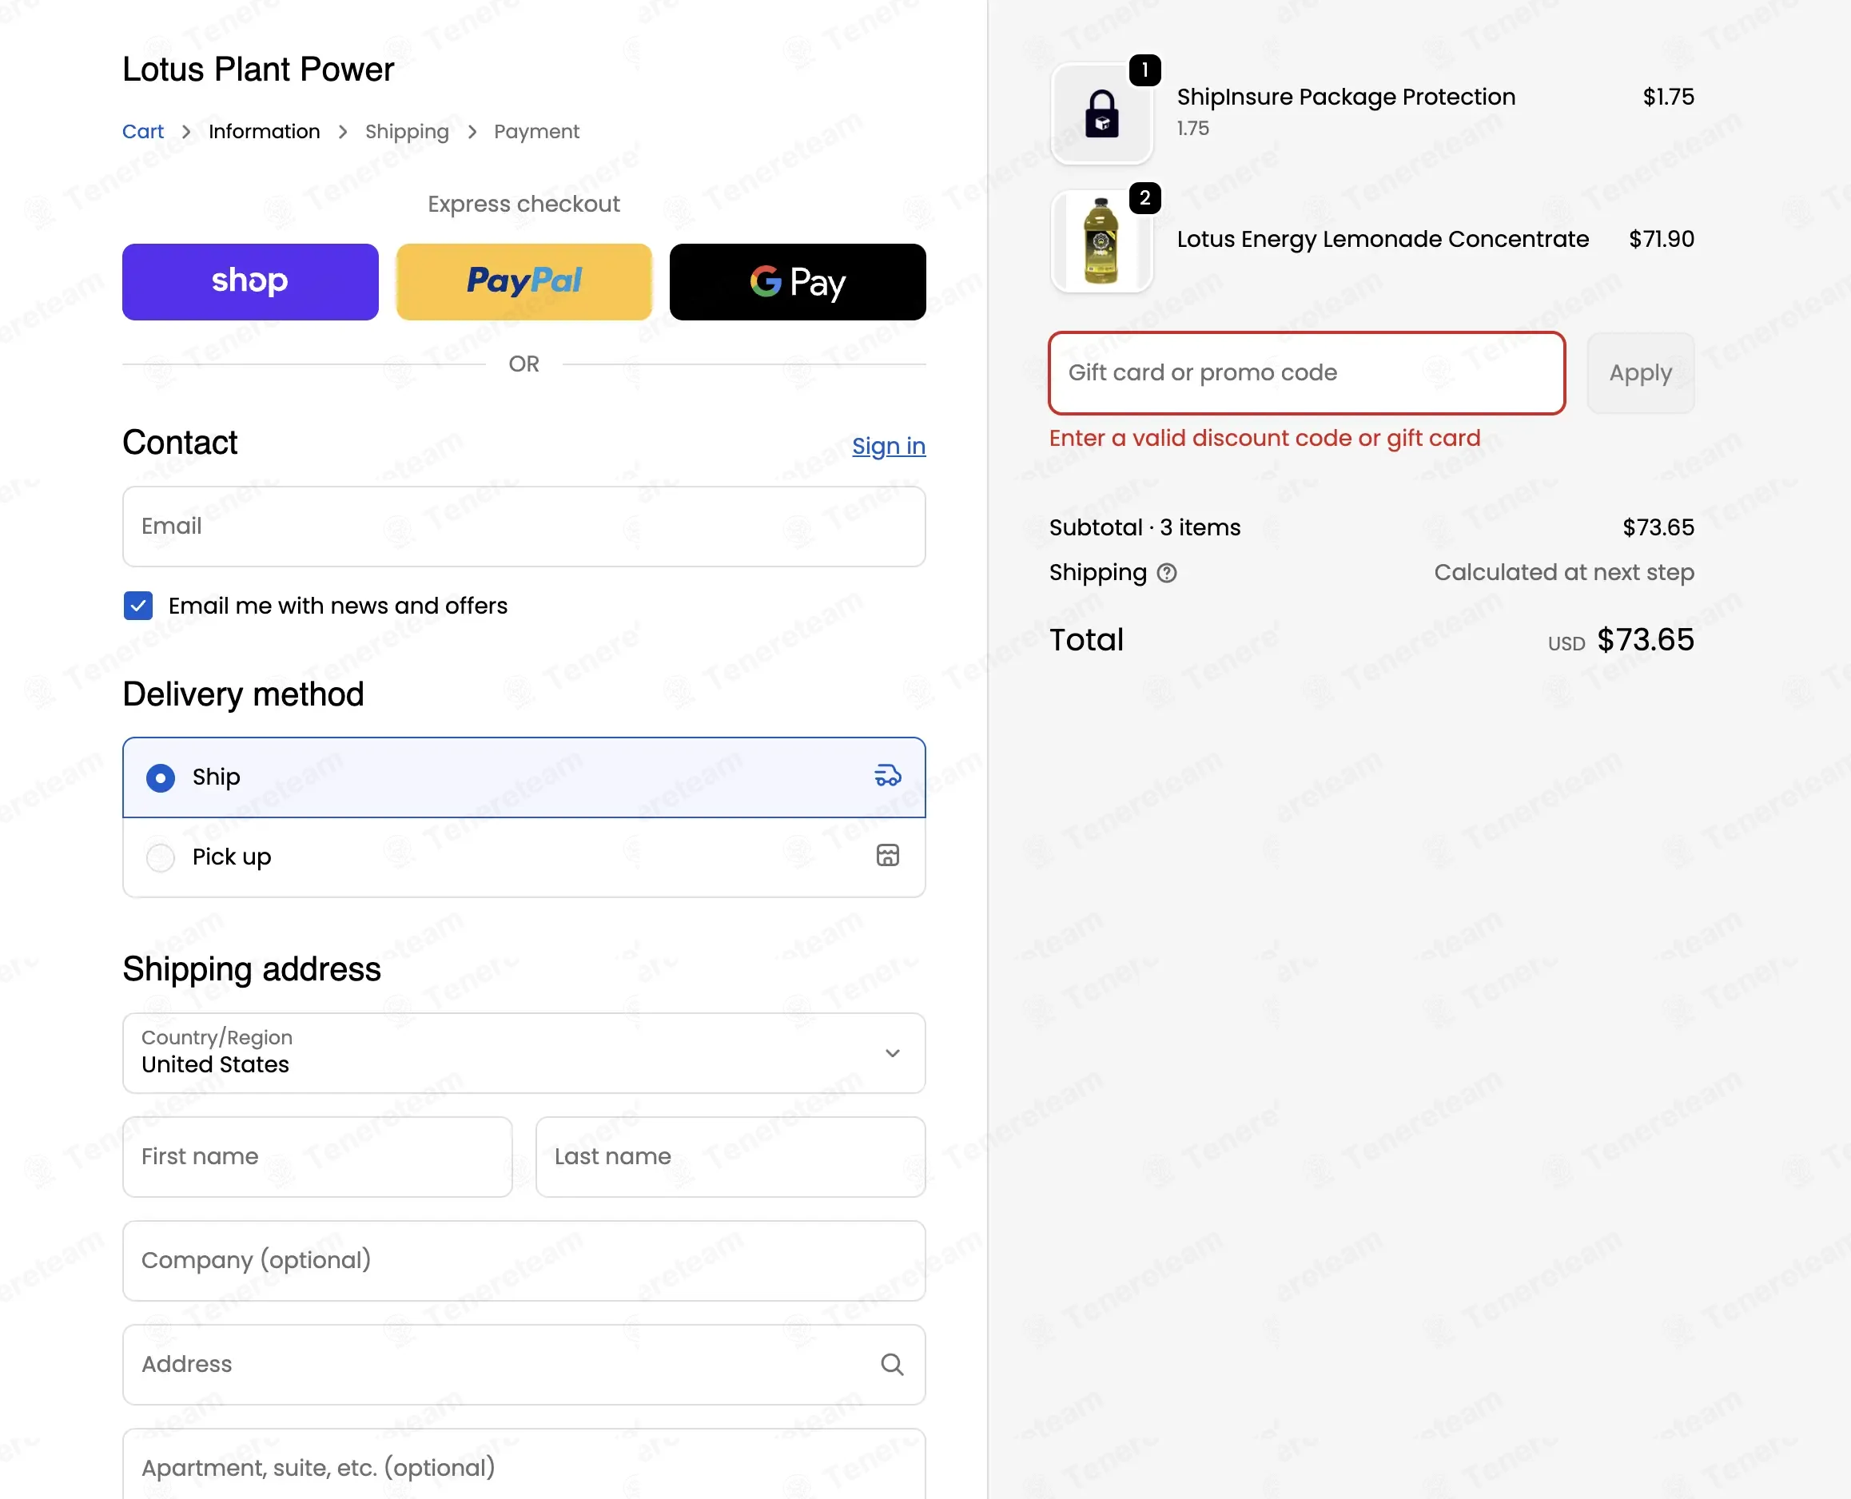Viewport: 1851px width, 1499px height.
Task: Click into the Address field
Action: pyautogui.click(x=523, y=1364)
